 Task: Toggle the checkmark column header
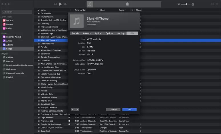click(x=39, y=10)
